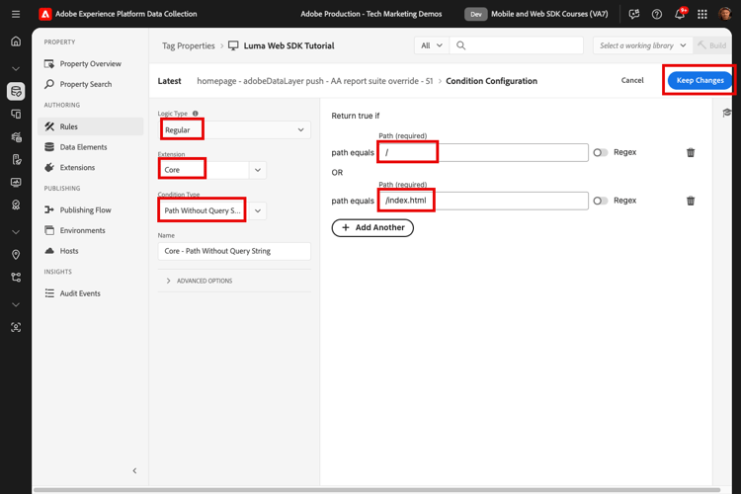Open the help question mark icon
This screenshot has height=494, width=741.
click(656, 14)
